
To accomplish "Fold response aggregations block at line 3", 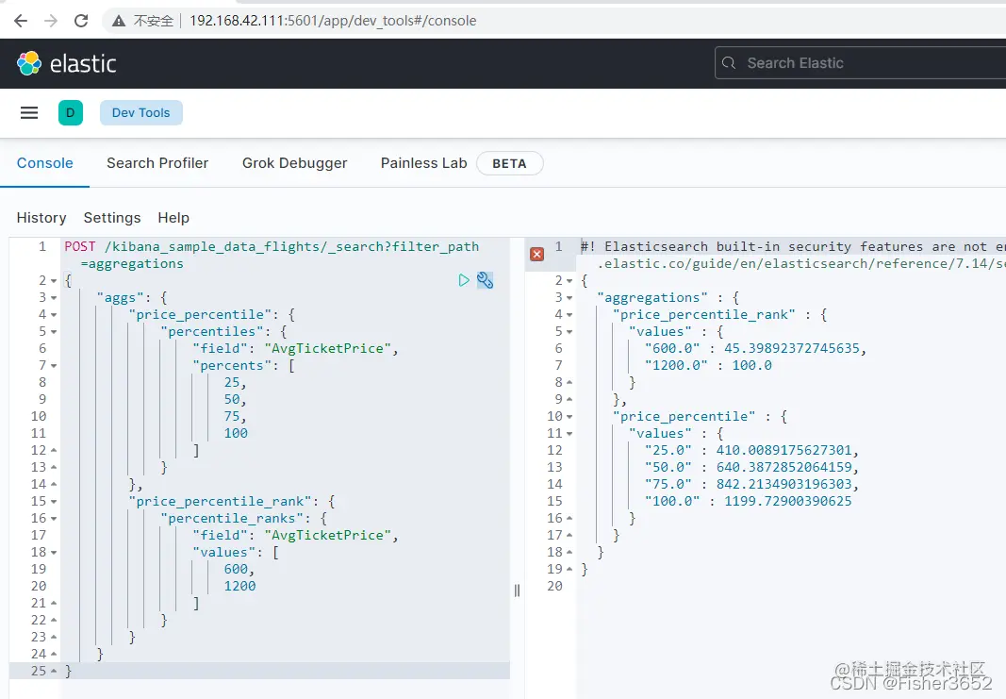I will 569,298.
